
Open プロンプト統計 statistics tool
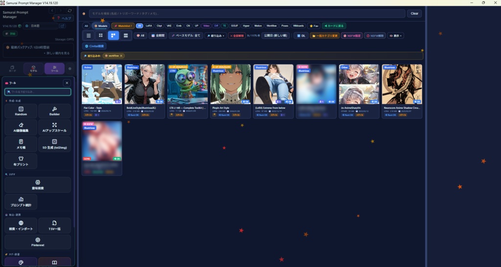21,202
